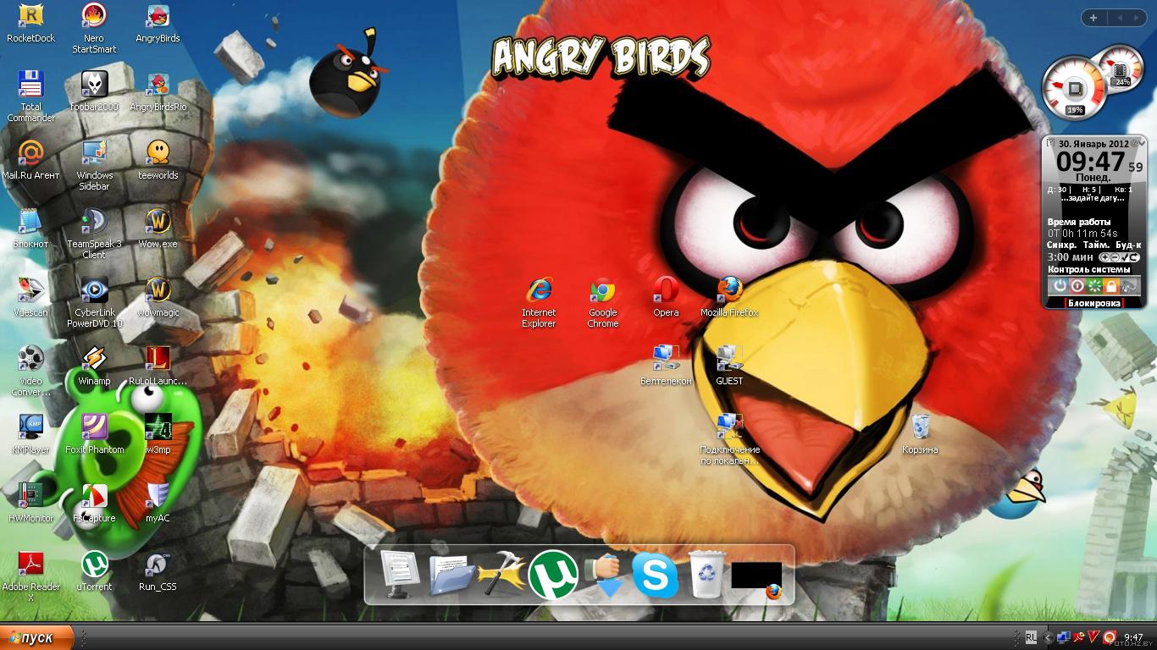Select TeamSpeak 3 Client icon
Image resolution: width=1157 pixels, height=650 pixels.
(x=94, y=234)
